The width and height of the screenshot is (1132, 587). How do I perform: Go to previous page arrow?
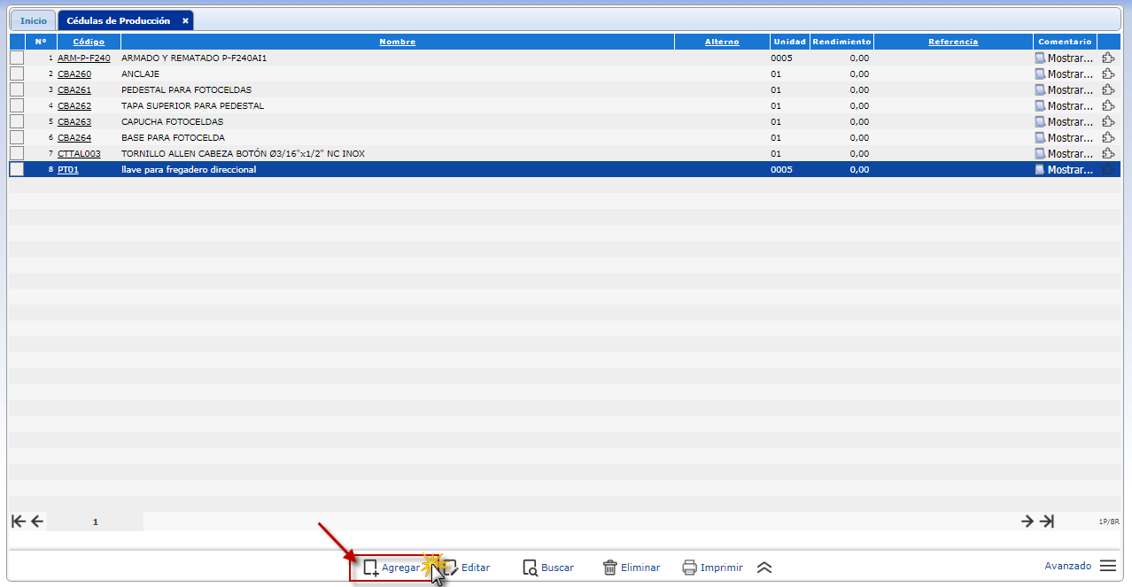(36, 521)
